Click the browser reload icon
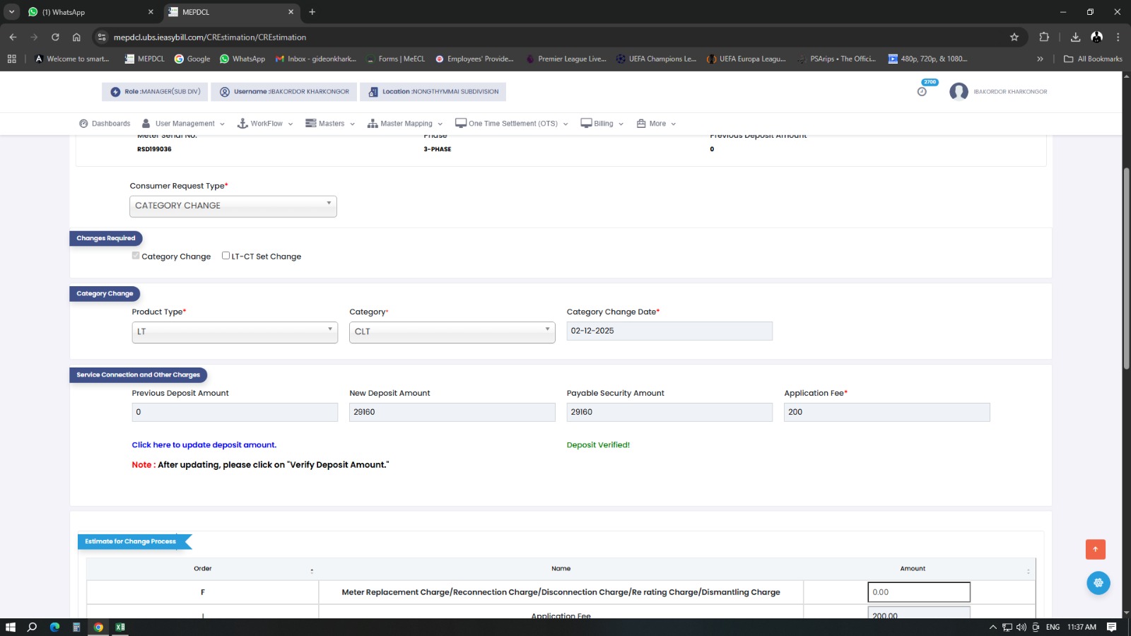1131x636 pixels. (55, 37)
